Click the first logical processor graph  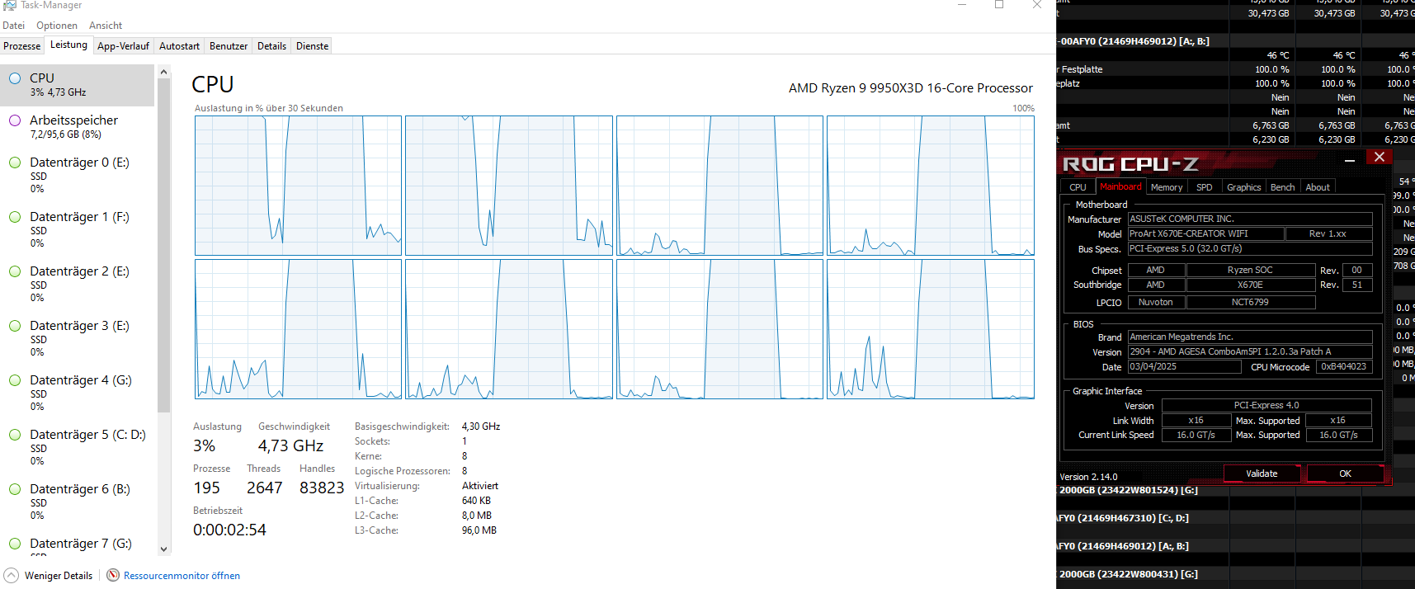tap(298, 186)
